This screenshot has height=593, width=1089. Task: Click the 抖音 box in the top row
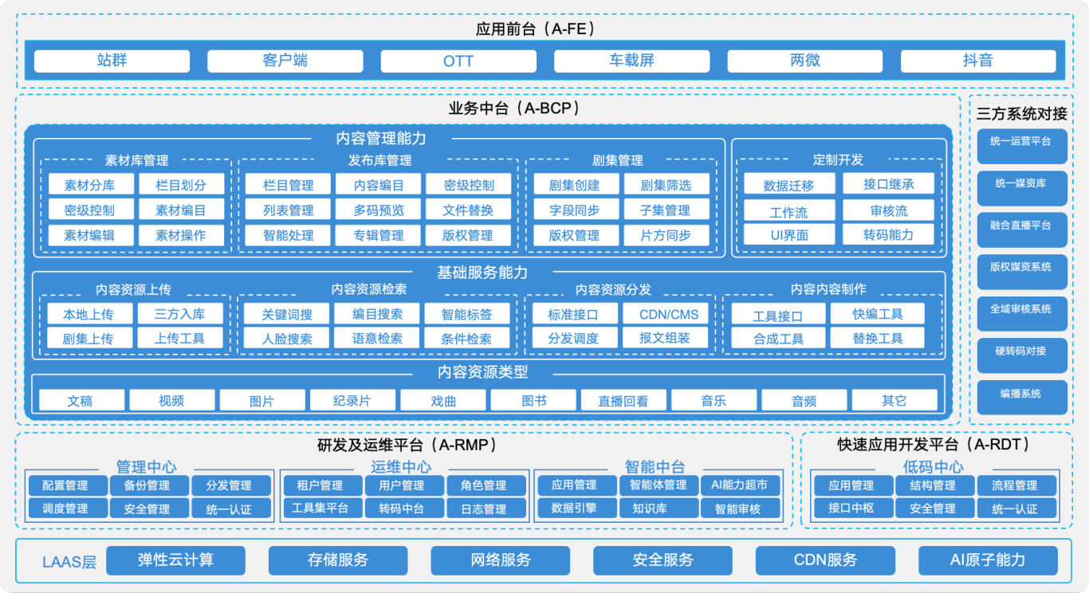978,61
